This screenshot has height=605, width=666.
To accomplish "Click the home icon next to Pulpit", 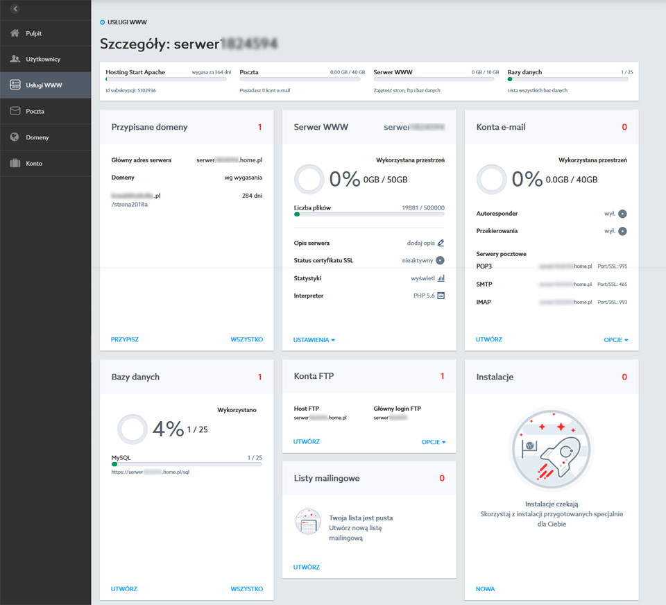I will [x=15, y=33].
